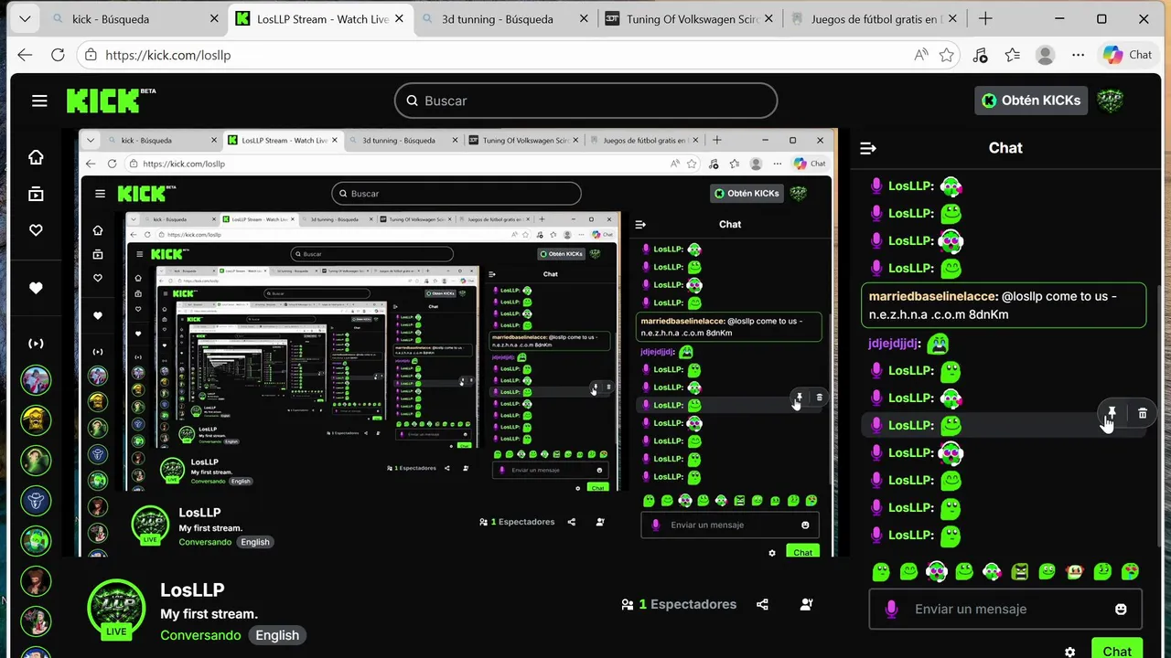The width and height of the screenshot is (1171, 658).
Task: Click the purple microphone in message box
Action: (x=891, y=609)
